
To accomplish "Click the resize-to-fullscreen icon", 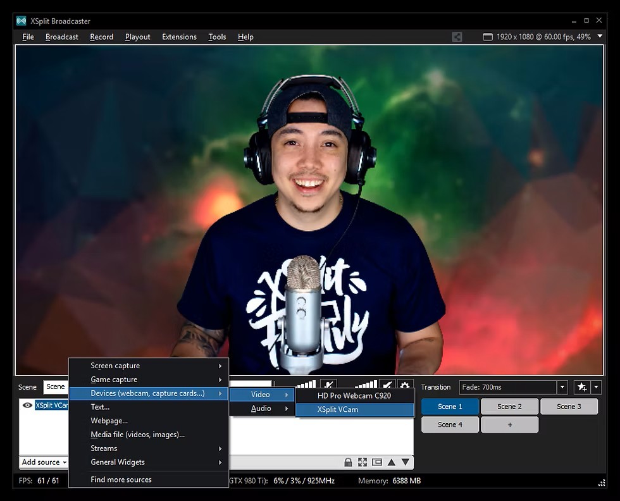I will pos(362,462).
